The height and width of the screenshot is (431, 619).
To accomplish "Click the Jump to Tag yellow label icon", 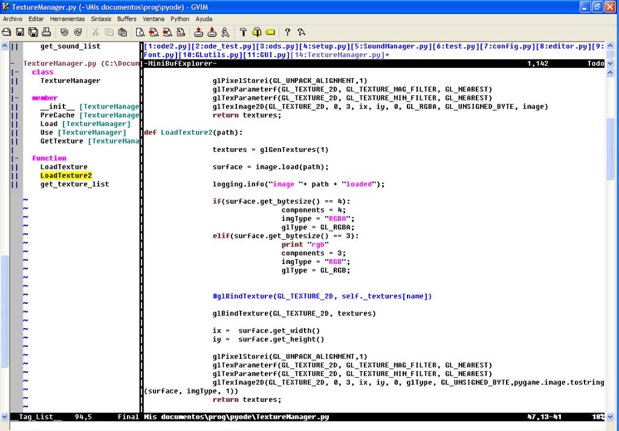I will tap(270, 32).
